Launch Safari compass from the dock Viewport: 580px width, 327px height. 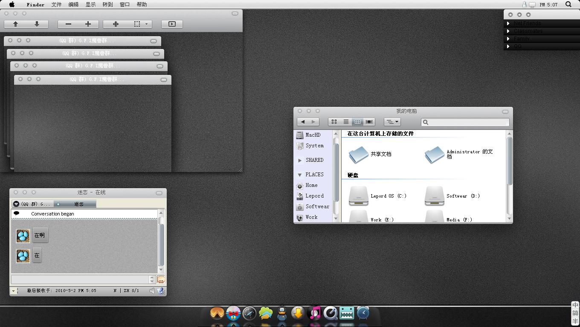coord(249,313)
